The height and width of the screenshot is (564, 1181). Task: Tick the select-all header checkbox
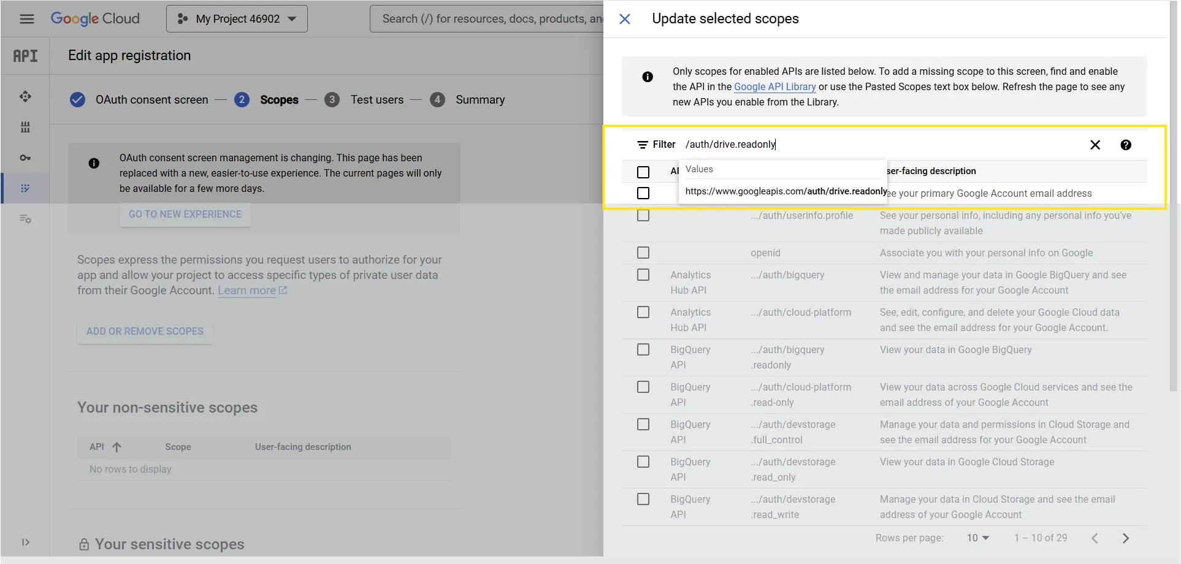[643, 172]
